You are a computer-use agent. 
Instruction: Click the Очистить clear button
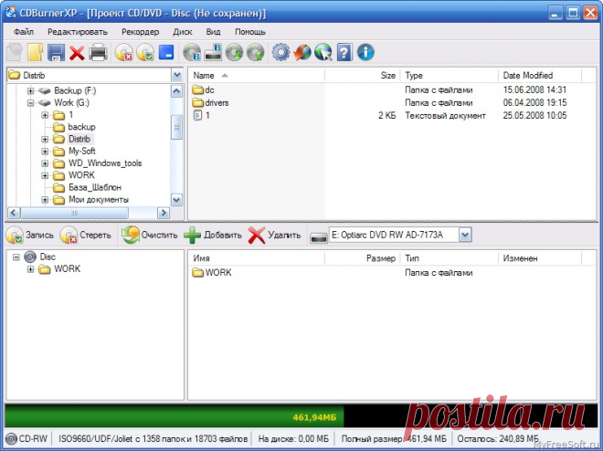[x=150, y=235]
